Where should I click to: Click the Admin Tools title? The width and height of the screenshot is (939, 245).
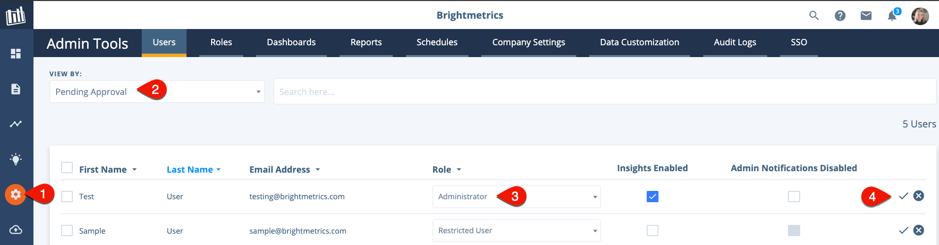(x=88, y=43)
